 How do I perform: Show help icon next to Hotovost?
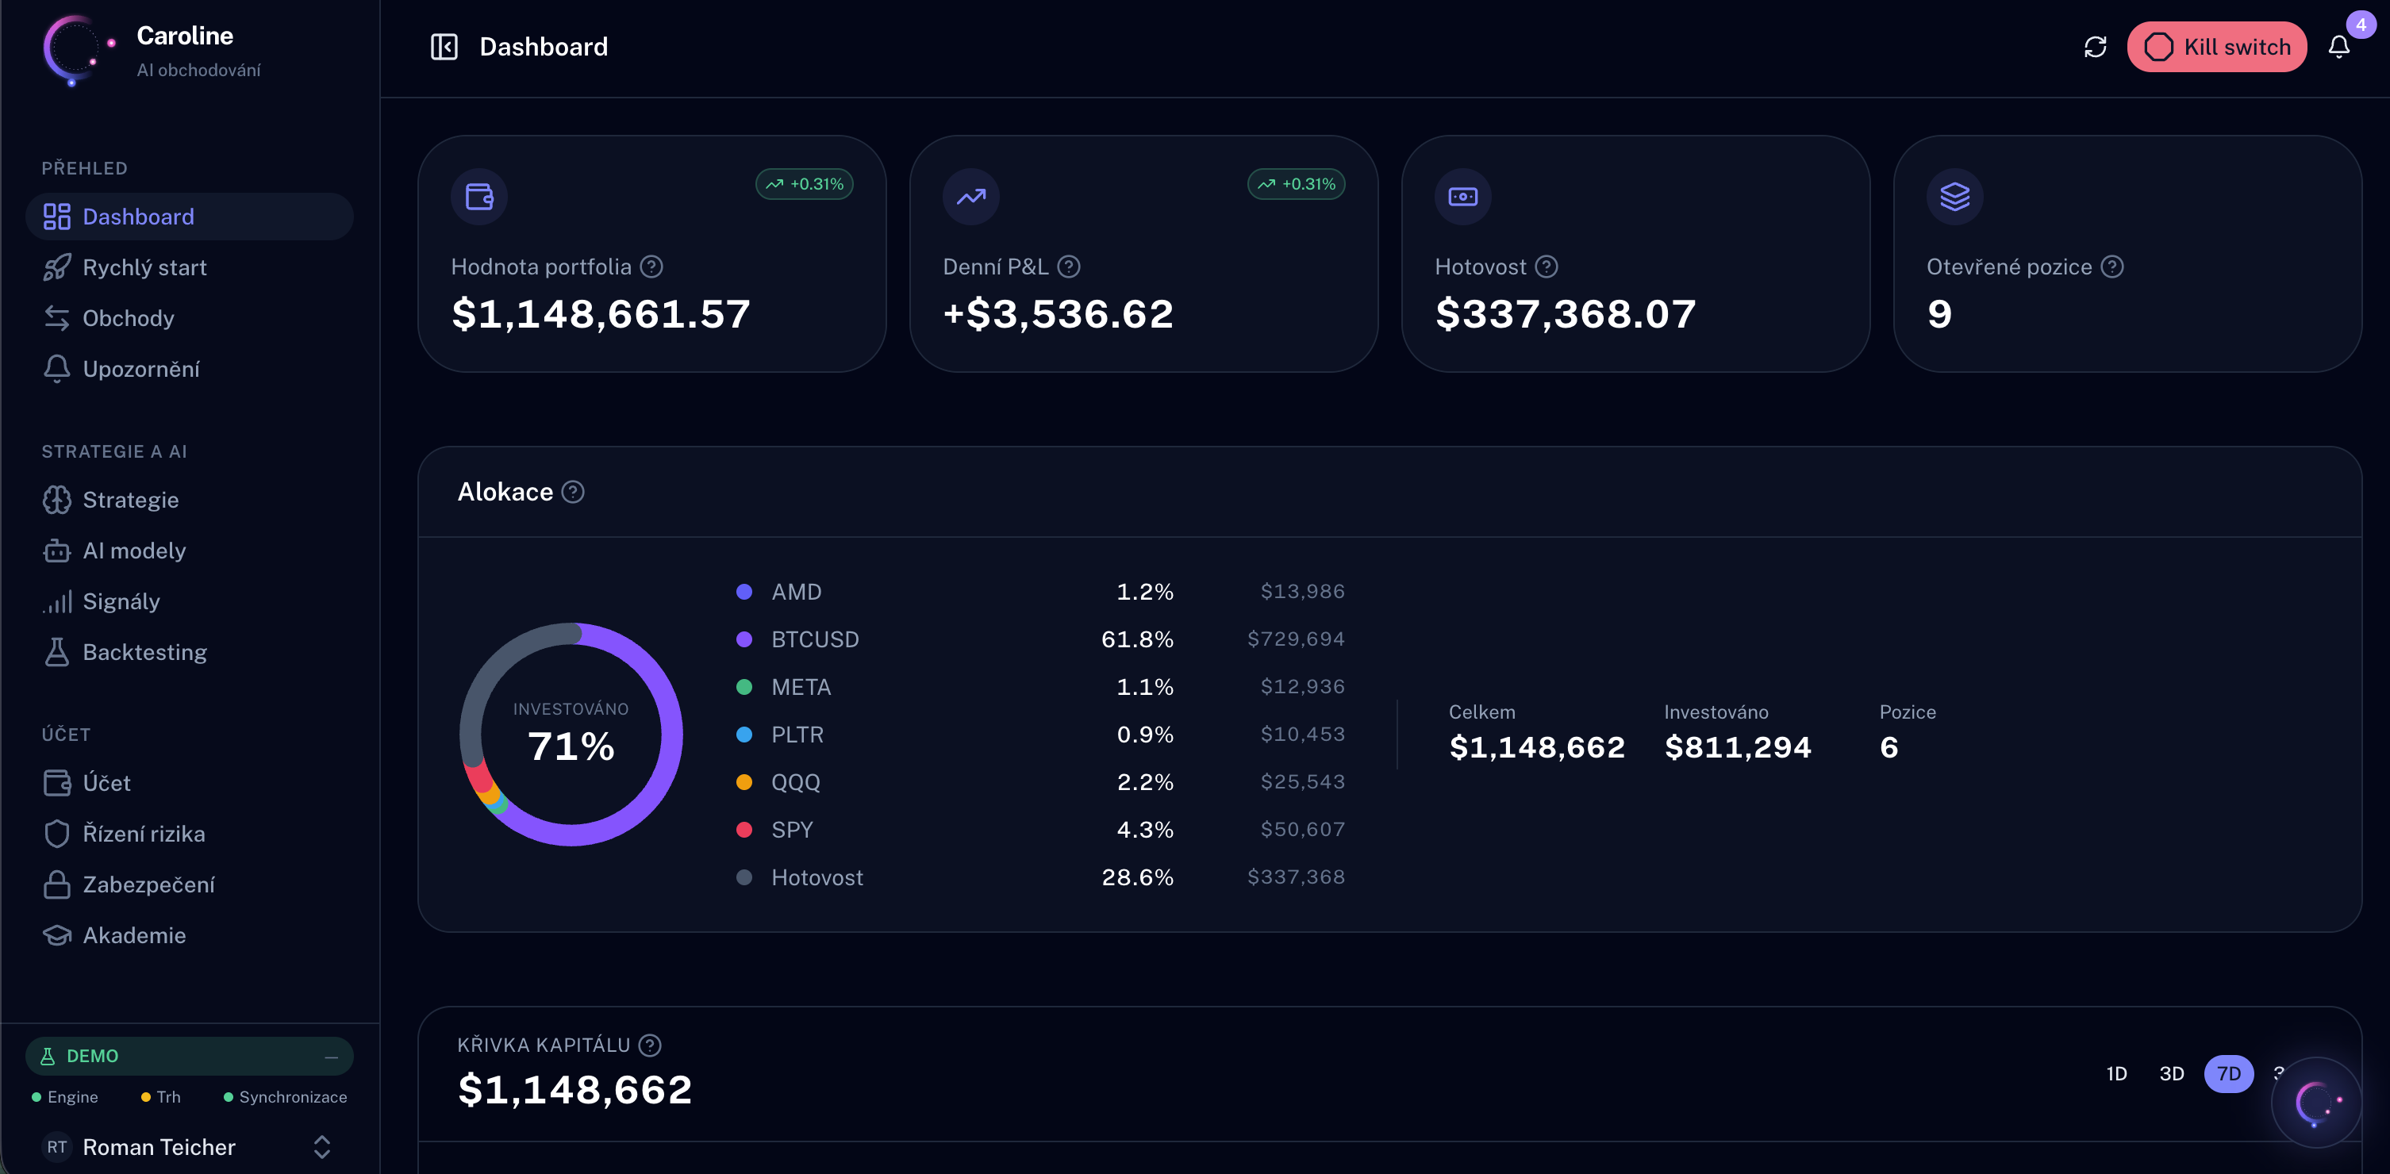(1546, 267)
